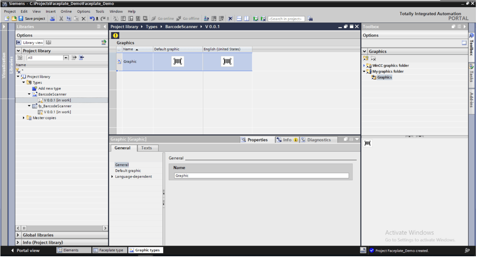Click the split editor vertically icon
This screenshot has width=477, height=257.
(247, 18)
